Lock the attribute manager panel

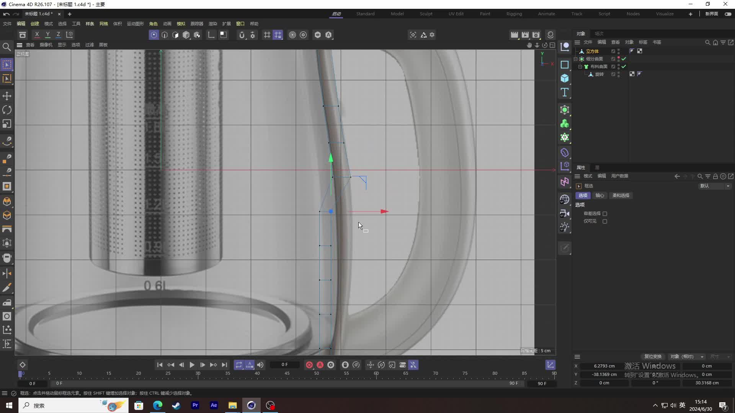pyautogui.click(x=715, y=176)
